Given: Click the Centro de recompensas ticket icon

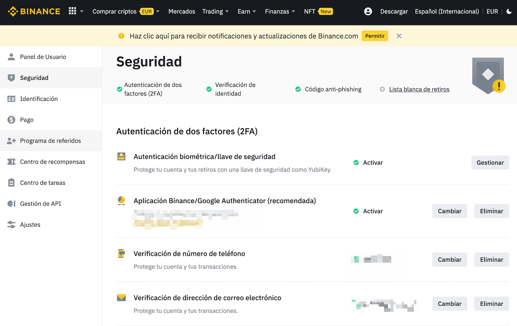Looking at the screenshot, I should (x=11, y=162).
